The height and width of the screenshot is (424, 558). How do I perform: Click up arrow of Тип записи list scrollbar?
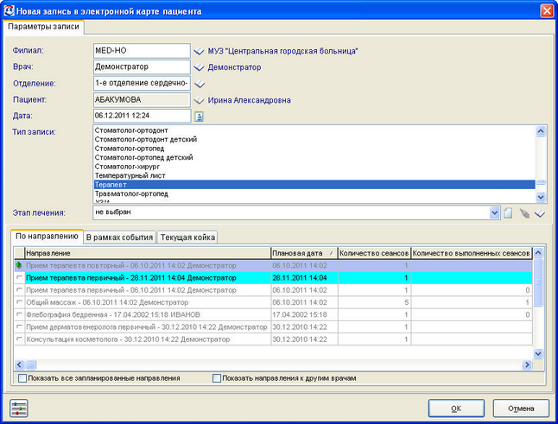point(541,131)
